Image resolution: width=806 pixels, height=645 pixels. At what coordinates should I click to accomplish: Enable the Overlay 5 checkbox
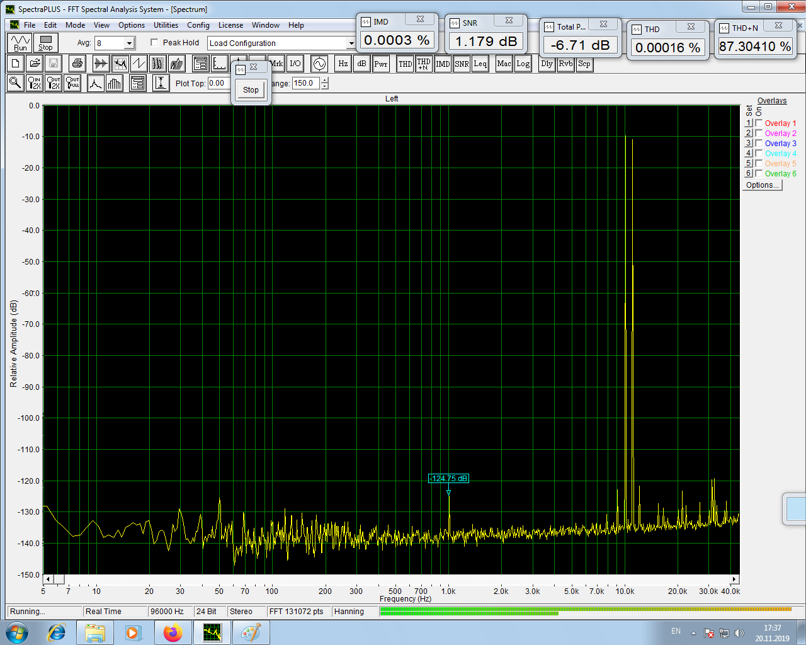(759, 164)
